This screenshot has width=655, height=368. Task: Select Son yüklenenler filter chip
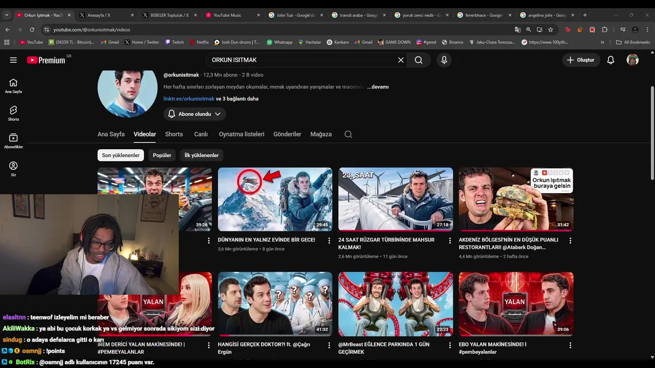pos(121,155)
